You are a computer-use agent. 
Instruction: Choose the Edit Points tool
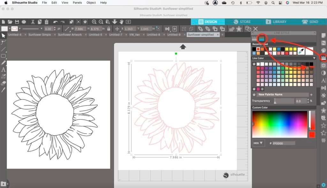3,42
